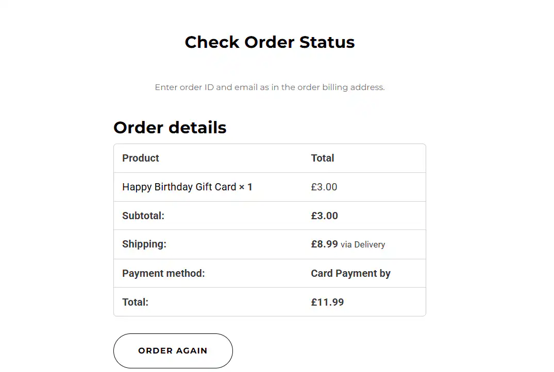Click the Check Order Status page title

(x=270, y=42)
